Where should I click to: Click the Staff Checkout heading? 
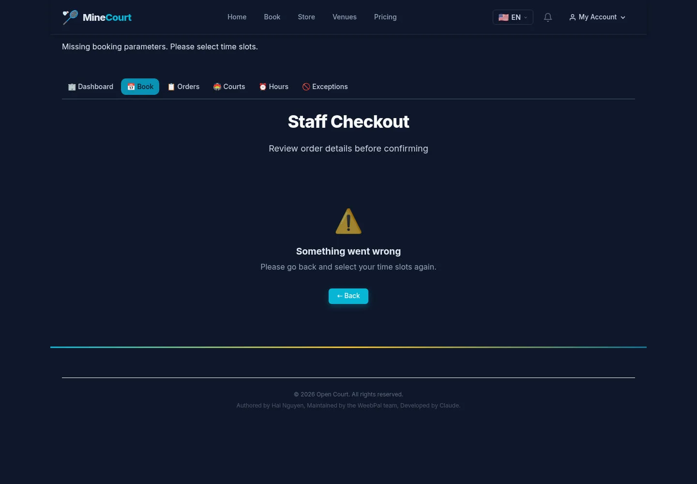pyautogui.click(x=348, y=122)
